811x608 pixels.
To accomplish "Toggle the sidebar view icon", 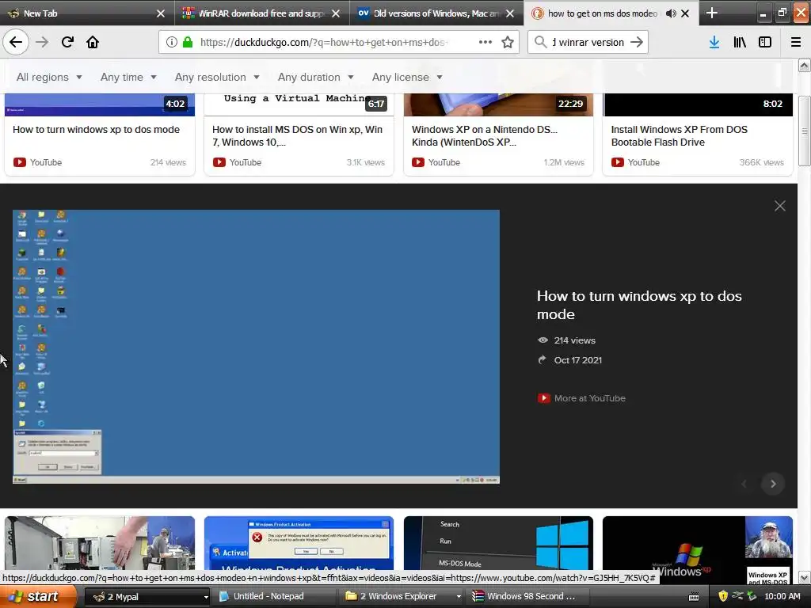I will [765, 42].
